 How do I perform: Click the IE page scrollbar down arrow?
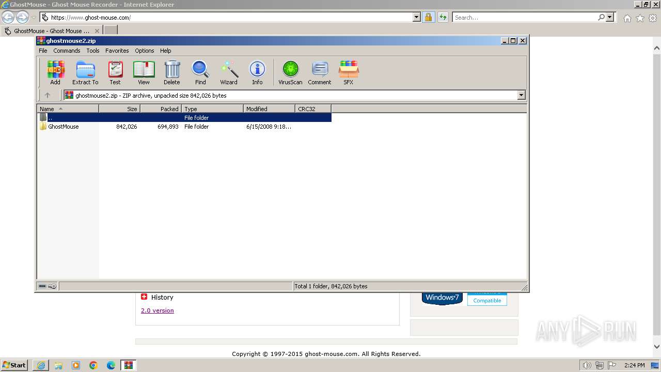coord(656,347)
